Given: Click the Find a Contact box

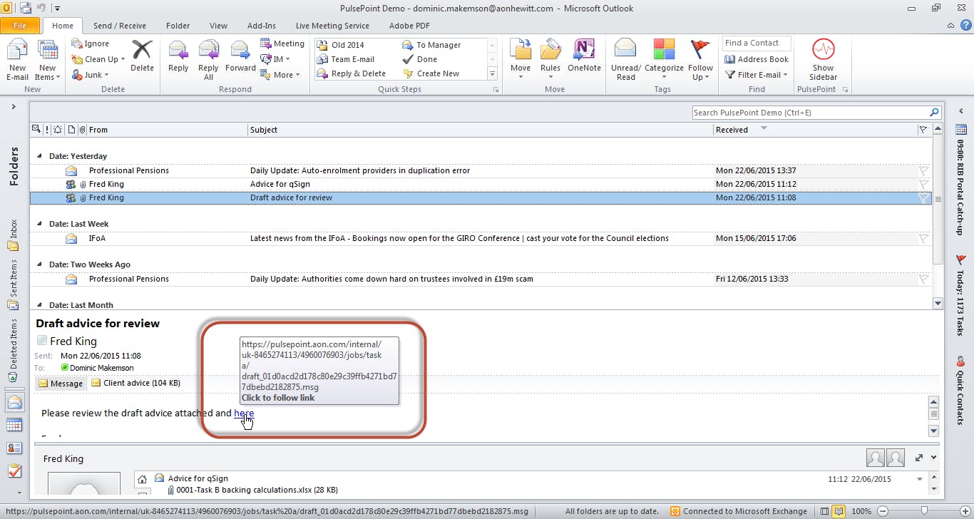Looking at the screenshot, I should tap(757, 43).
